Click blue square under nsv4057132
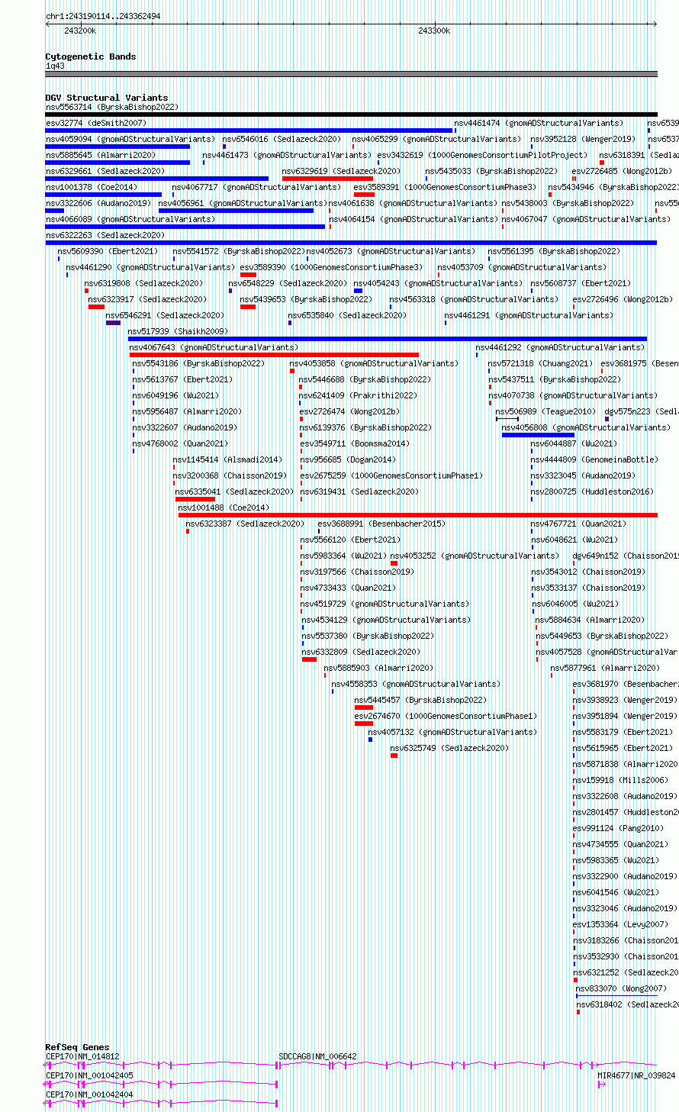 (x=371, y=740)
